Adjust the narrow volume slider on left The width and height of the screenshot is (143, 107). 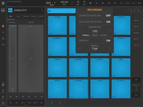coord(13,59)
